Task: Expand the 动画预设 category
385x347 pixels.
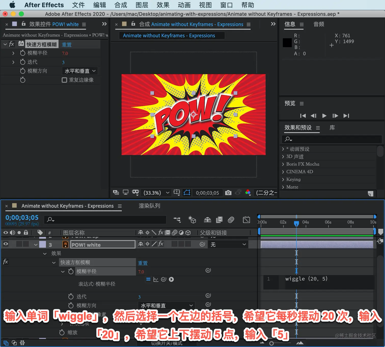Action: click(x=283, y=149)
